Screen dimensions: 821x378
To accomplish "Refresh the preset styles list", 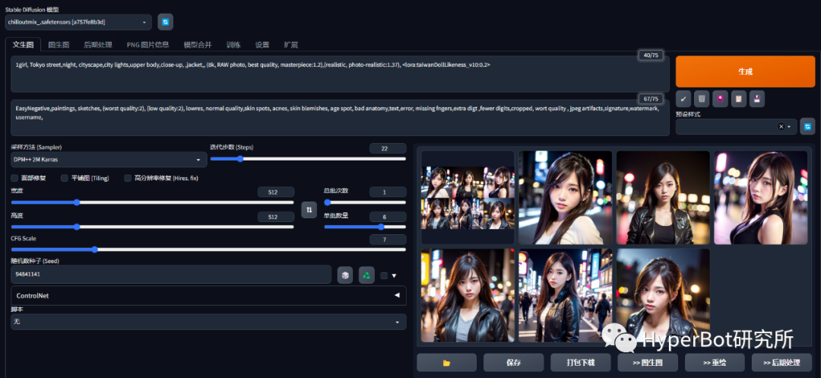I will tap(807, 126).
